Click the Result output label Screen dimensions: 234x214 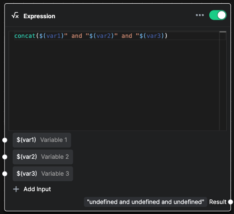point(218,202)
